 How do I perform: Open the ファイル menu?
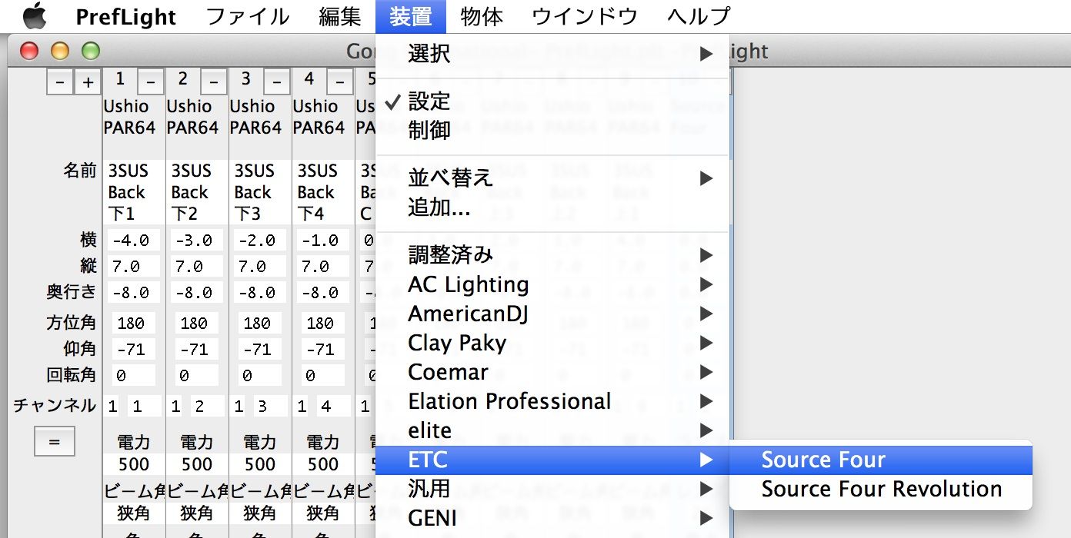point(248,16)
